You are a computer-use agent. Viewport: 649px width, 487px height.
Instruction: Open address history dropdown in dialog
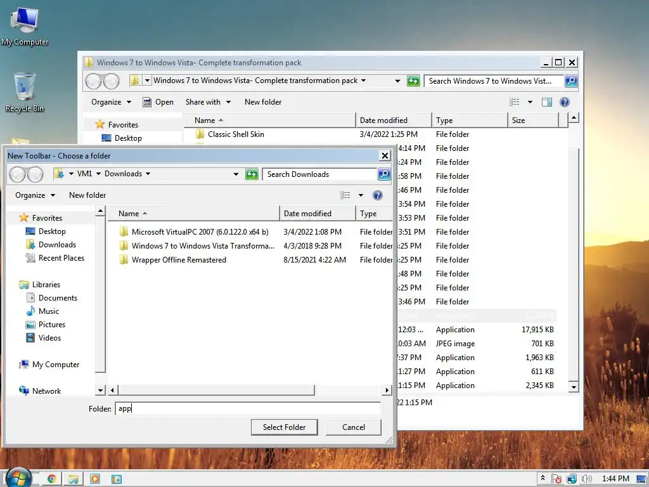[x=236, y=174]
